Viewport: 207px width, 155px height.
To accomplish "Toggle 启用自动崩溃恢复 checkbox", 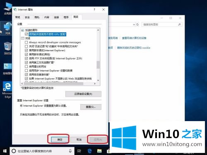I will (26, 74).
